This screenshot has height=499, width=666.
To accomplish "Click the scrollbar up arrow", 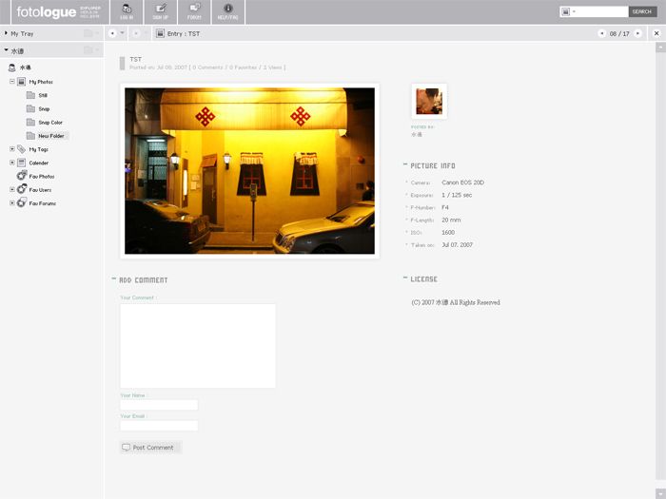I will tap(660, 48).
